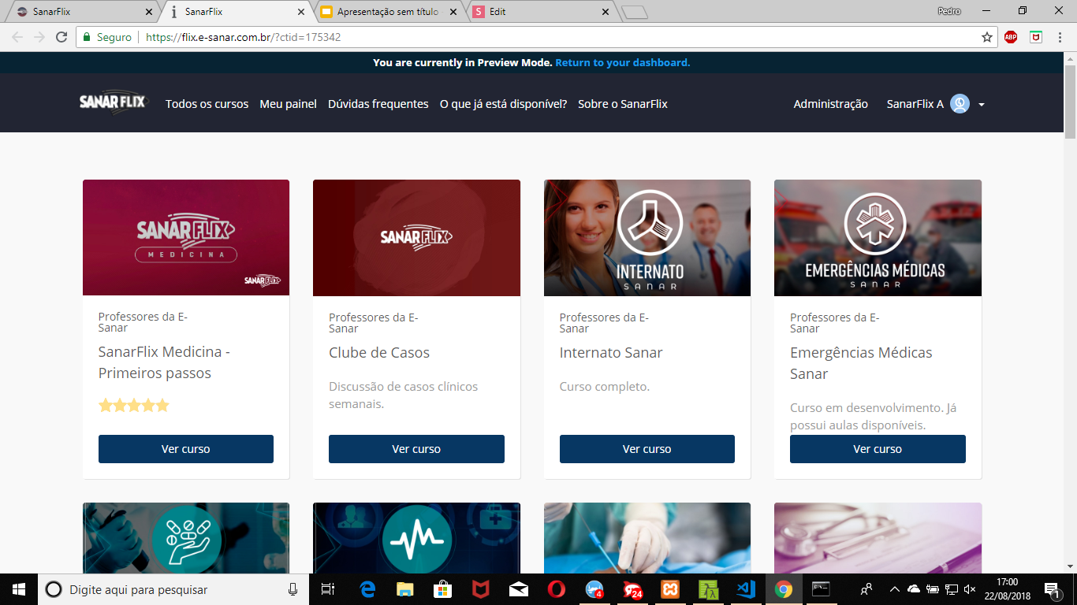Viewport: 1077px width, 605px height.
Task: Open SanarFlix Medicina course thumbnail
Action: [186, 238]
